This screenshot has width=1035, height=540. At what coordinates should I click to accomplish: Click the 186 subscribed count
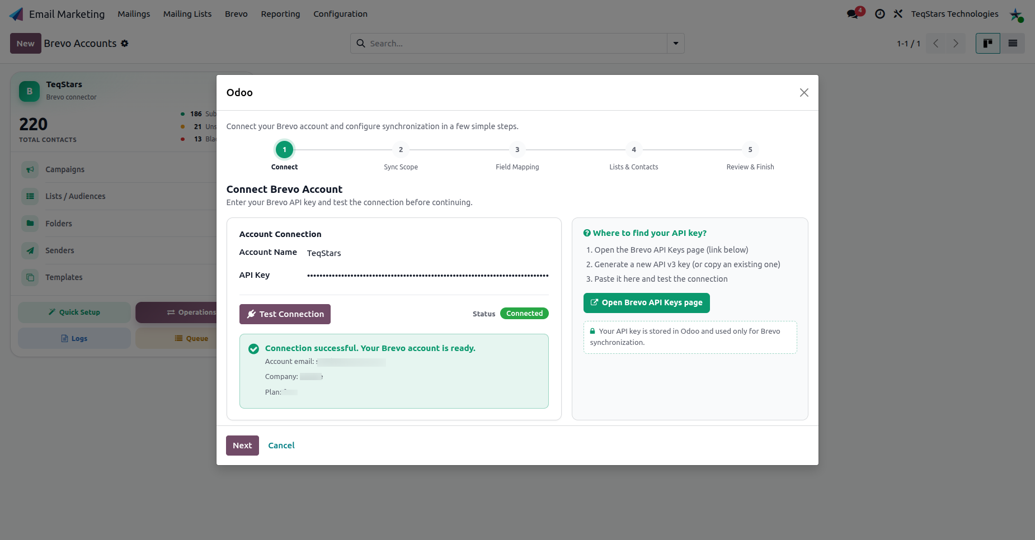click(x=196, y=114)
